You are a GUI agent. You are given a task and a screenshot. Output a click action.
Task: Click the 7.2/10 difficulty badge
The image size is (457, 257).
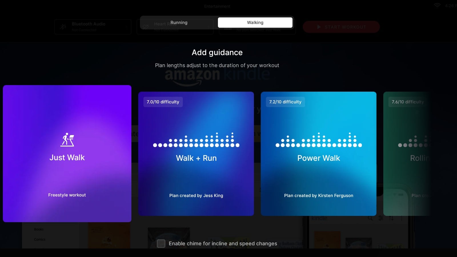click(285, 102)
